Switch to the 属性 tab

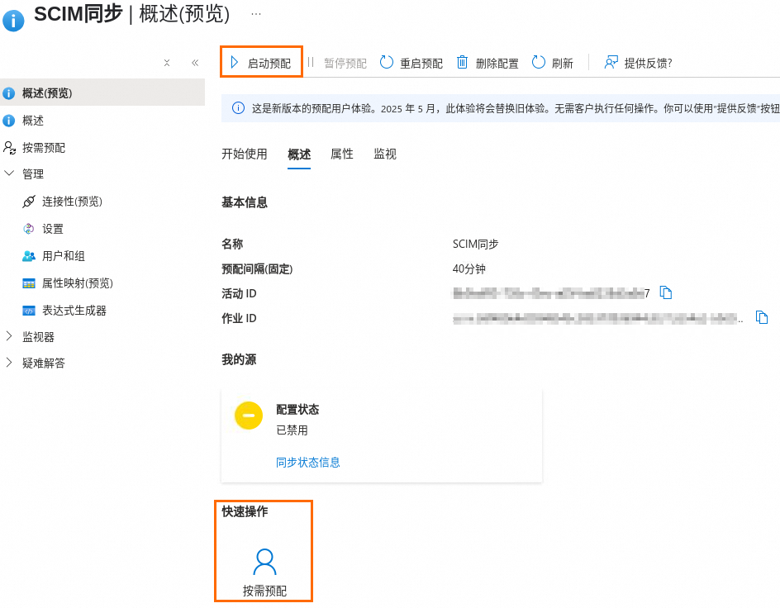click(342, 154)
